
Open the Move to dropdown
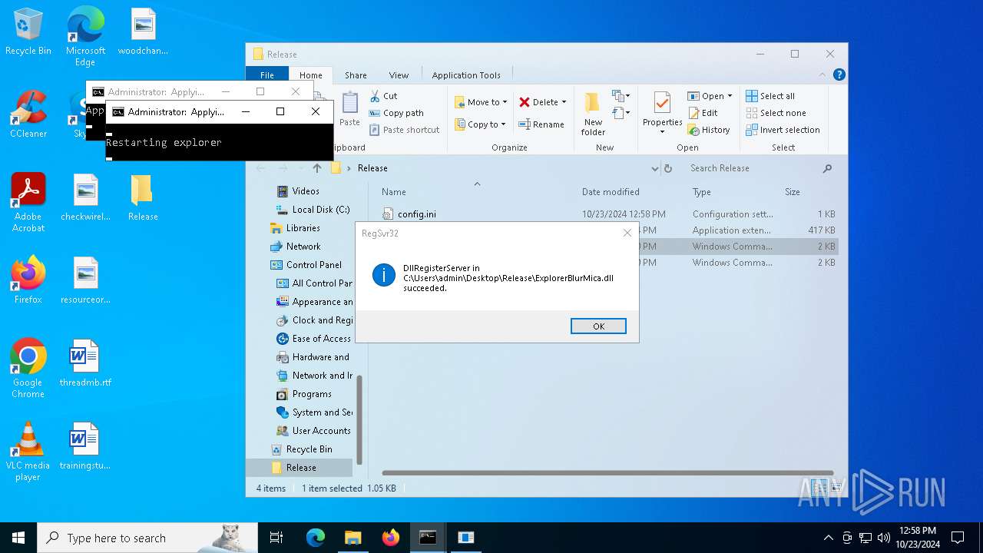point(480,102)
